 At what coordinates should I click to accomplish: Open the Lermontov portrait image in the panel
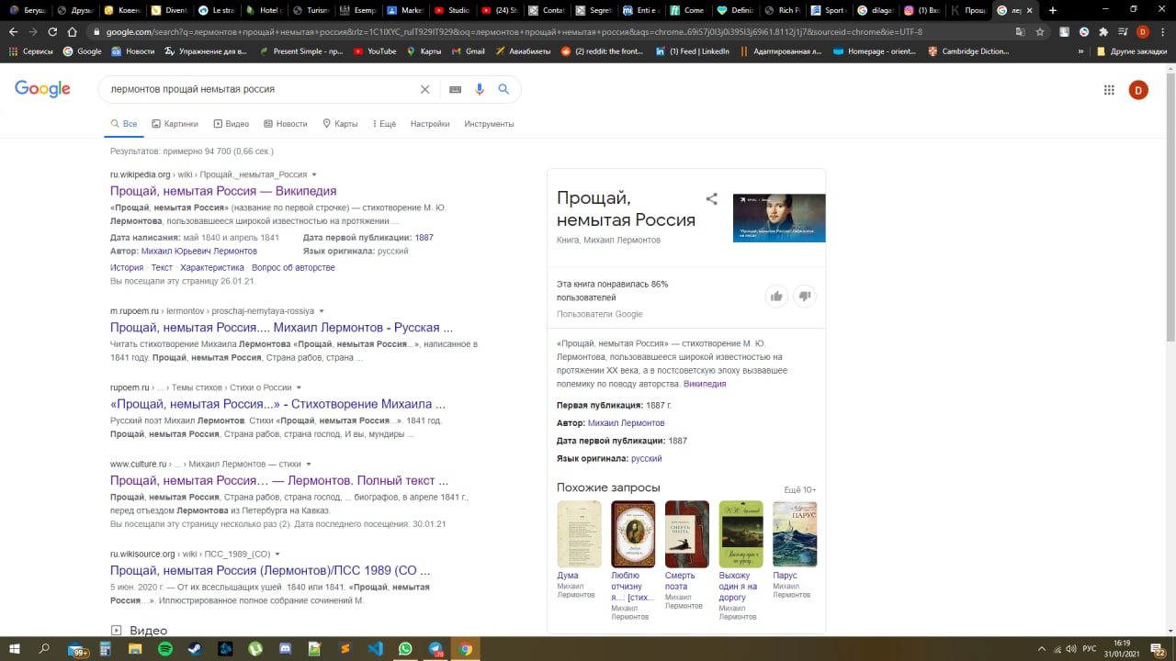click(x=779, y=218)
